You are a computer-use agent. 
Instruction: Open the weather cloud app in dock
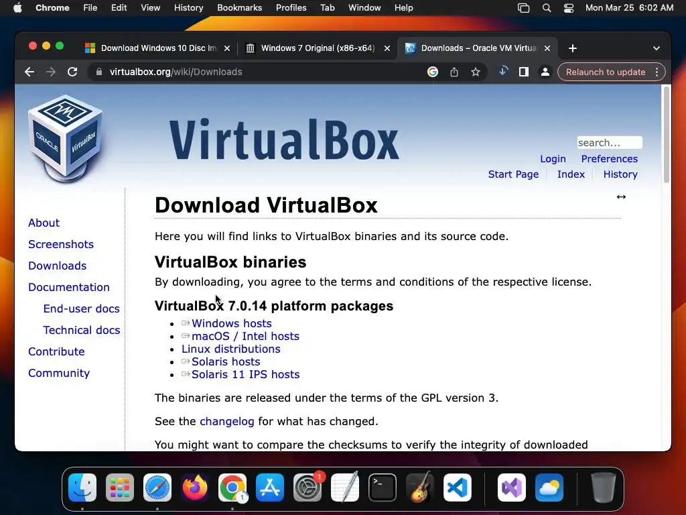point(549,488)
